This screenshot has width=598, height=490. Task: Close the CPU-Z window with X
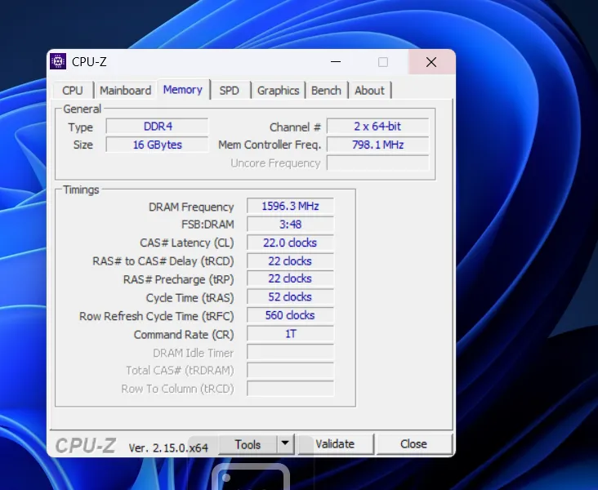(x=431, y=62)
